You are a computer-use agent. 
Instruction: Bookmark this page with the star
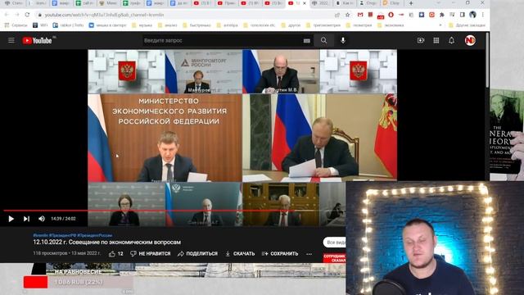pos(348,15)
